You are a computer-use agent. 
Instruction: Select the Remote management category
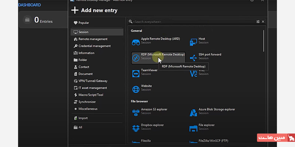(93, 39)
